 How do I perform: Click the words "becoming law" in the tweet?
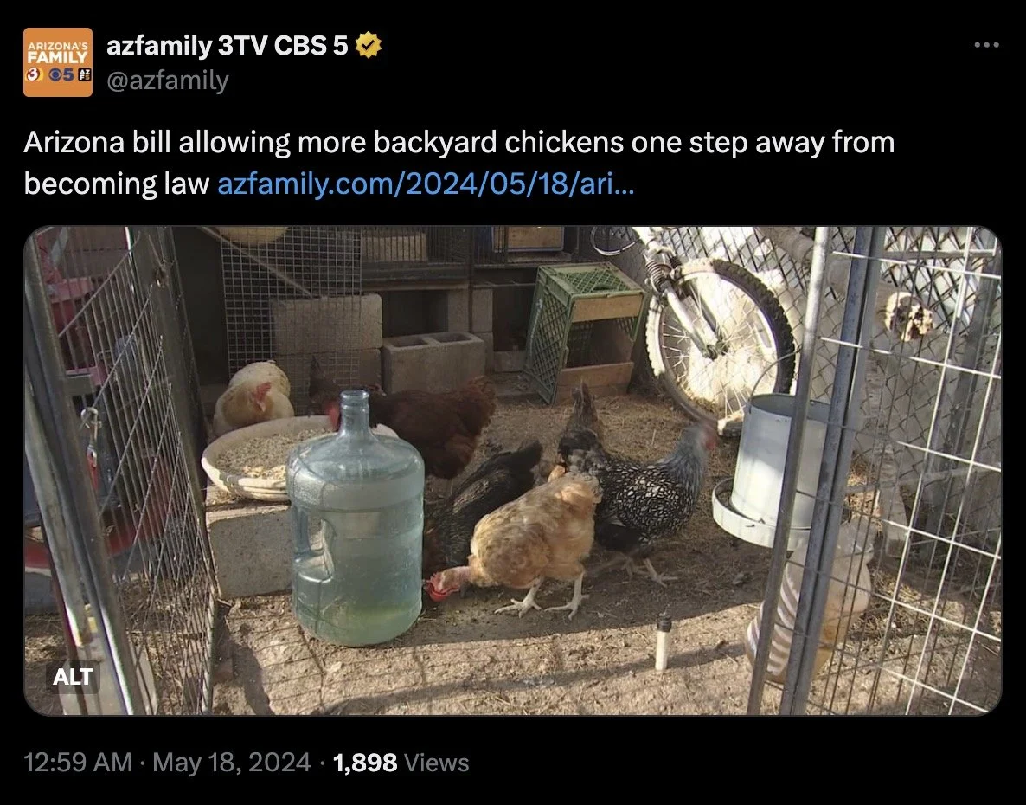pos(117,184)
